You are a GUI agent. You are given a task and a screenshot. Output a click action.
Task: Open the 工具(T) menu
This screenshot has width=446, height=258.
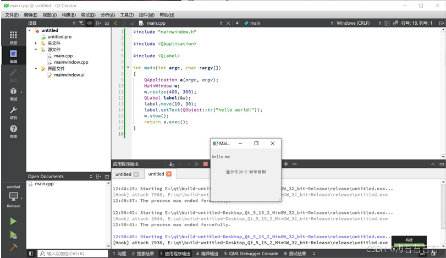point(127,15)
